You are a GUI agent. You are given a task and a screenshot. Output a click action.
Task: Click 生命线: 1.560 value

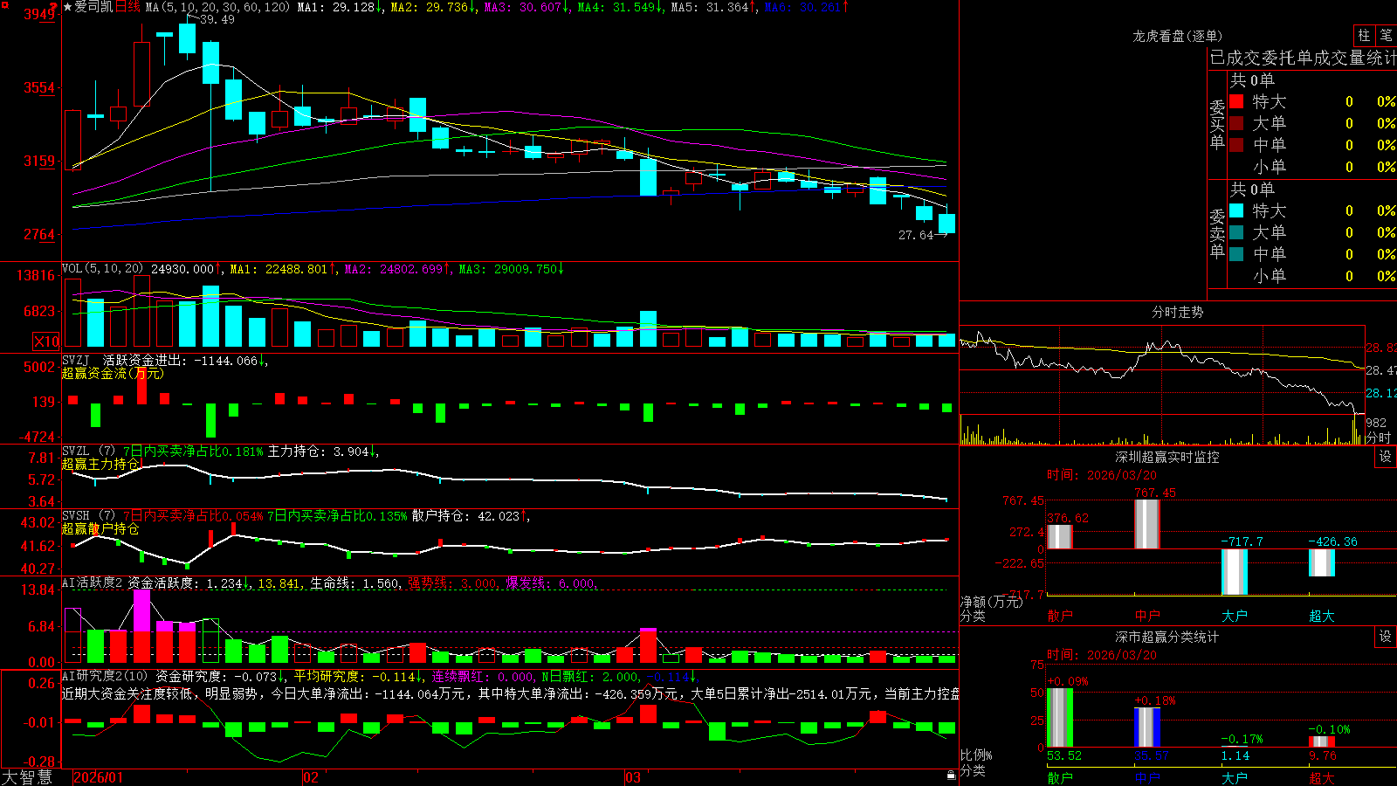coord(355,583)
